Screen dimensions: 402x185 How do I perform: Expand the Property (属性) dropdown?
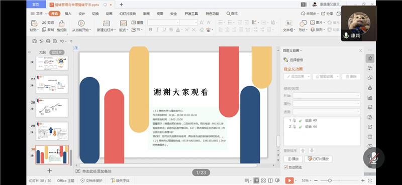[x=326, y=104]
